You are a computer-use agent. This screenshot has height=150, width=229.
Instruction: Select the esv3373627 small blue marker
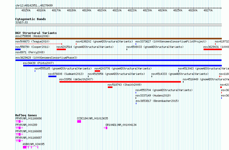pyautogui.click(x=136, y=44)
